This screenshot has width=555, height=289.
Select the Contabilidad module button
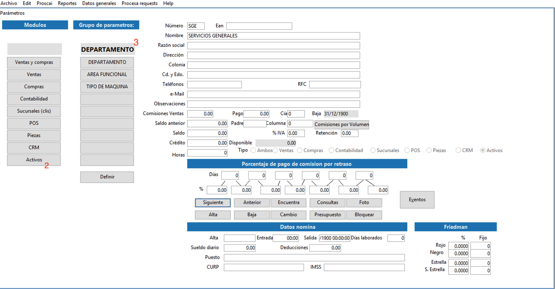(x=34, y=99)
